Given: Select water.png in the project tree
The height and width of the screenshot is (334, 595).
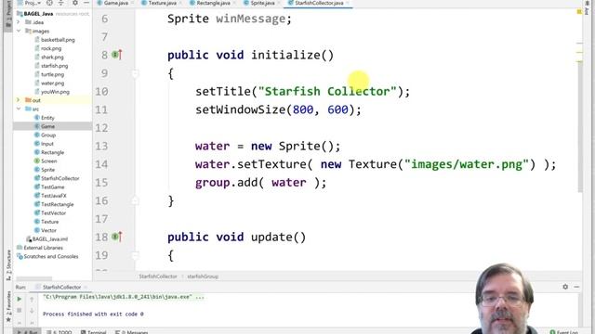Looking at the screenshot, I should tap(52, 83).
